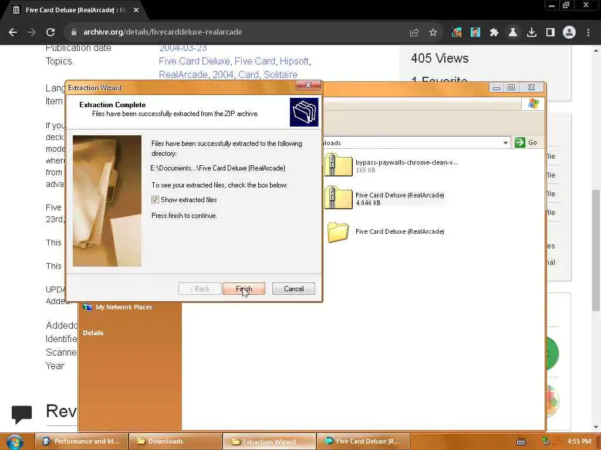601x450 pixels.
Task: Click the taskbar clock showing 4:55 PM
Action: (579, 441)
